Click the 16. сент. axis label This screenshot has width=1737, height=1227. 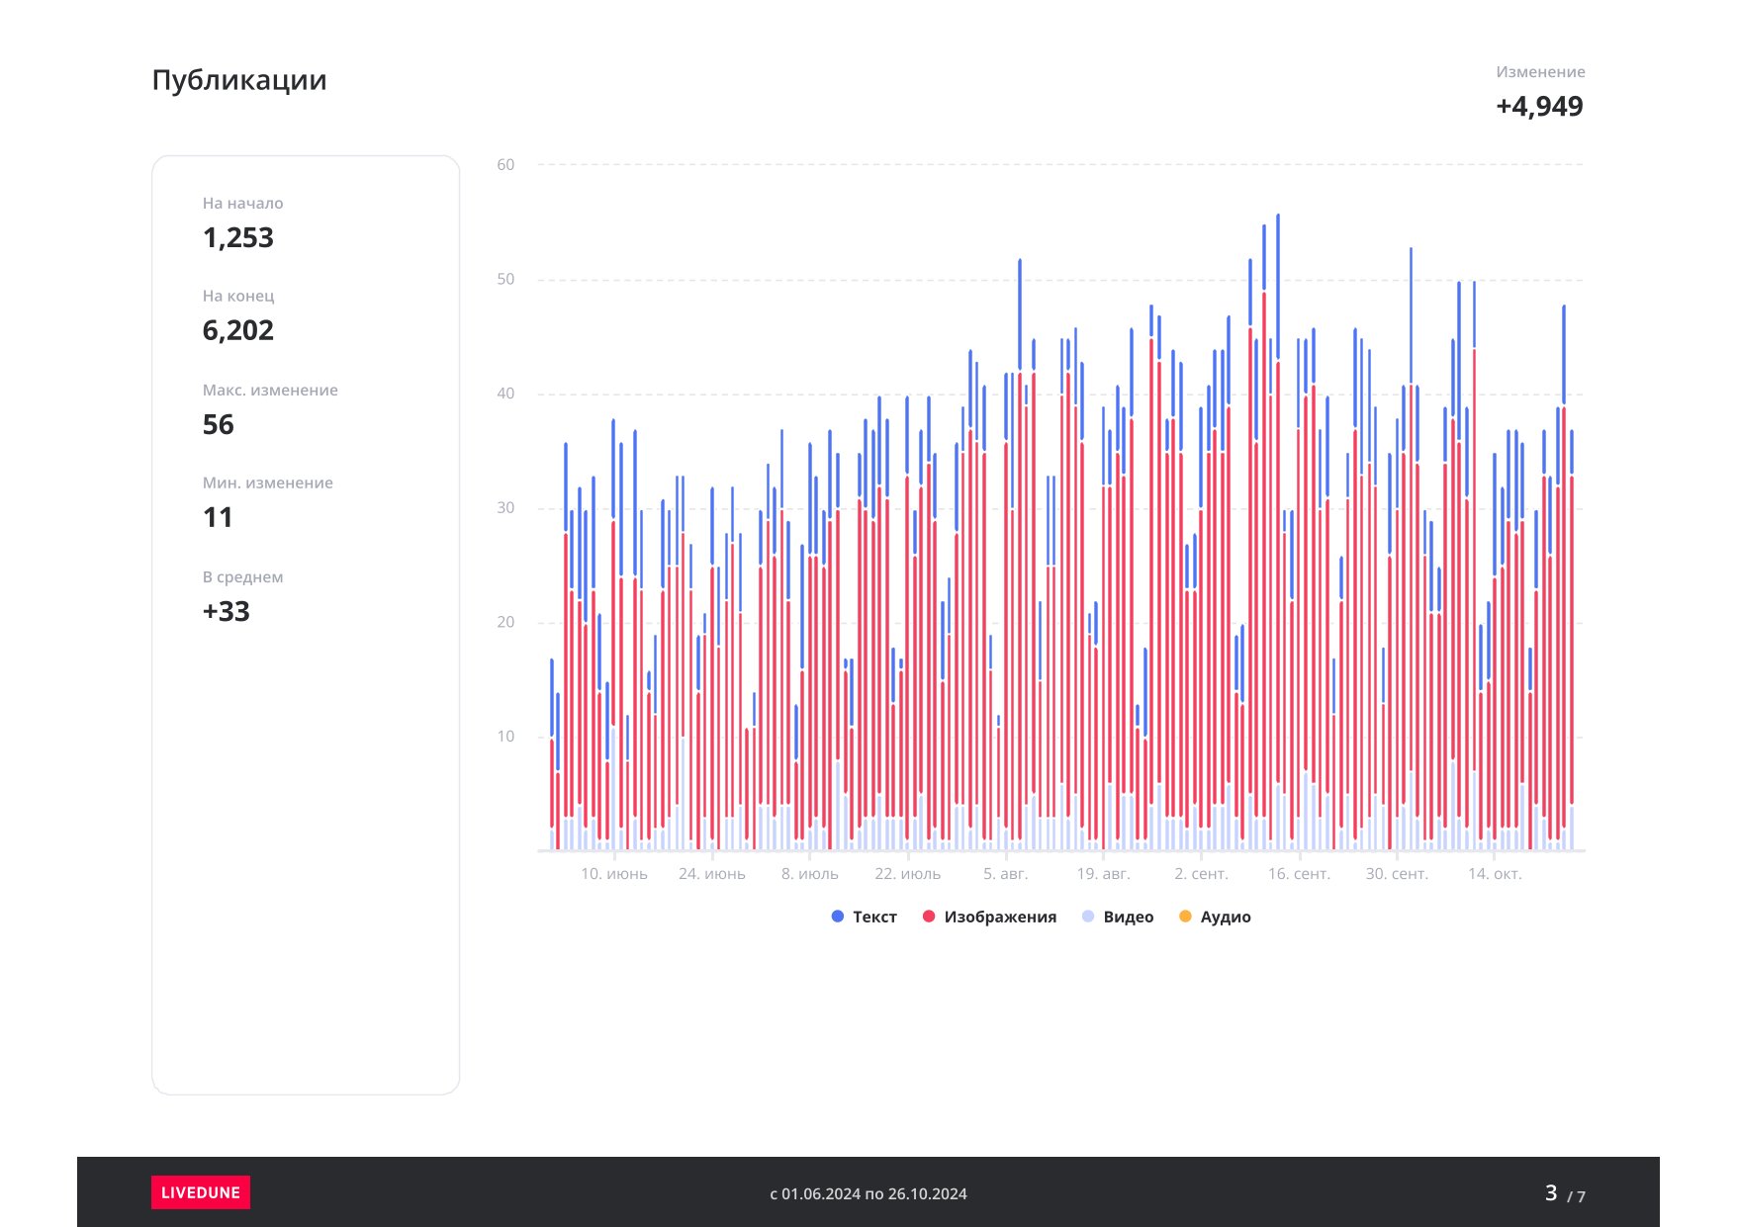(1300, 874)
